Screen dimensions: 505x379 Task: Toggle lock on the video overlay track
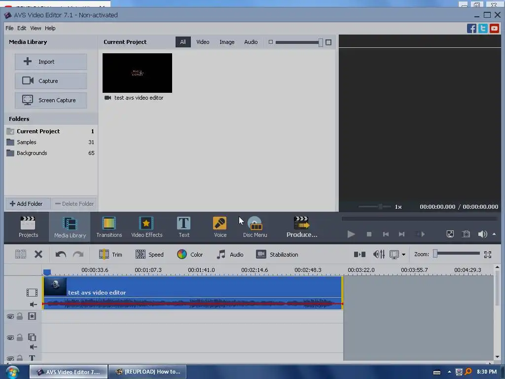point(20,338)
